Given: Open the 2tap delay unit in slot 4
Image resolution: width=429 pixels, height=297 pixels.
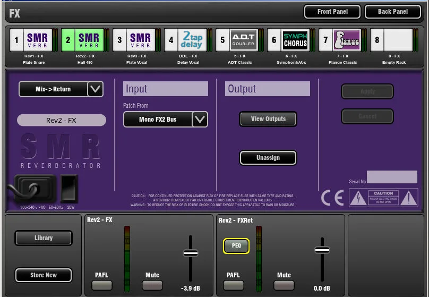Looking at the screenshot, I should click(x=192, y=40).
